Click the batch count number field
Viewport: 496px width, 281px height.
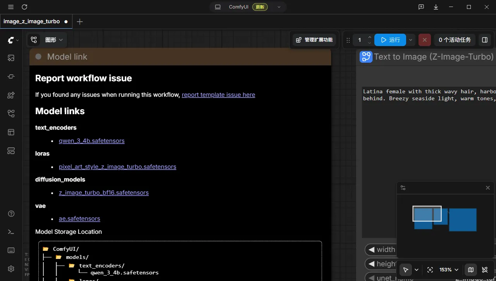click(360, 40)
